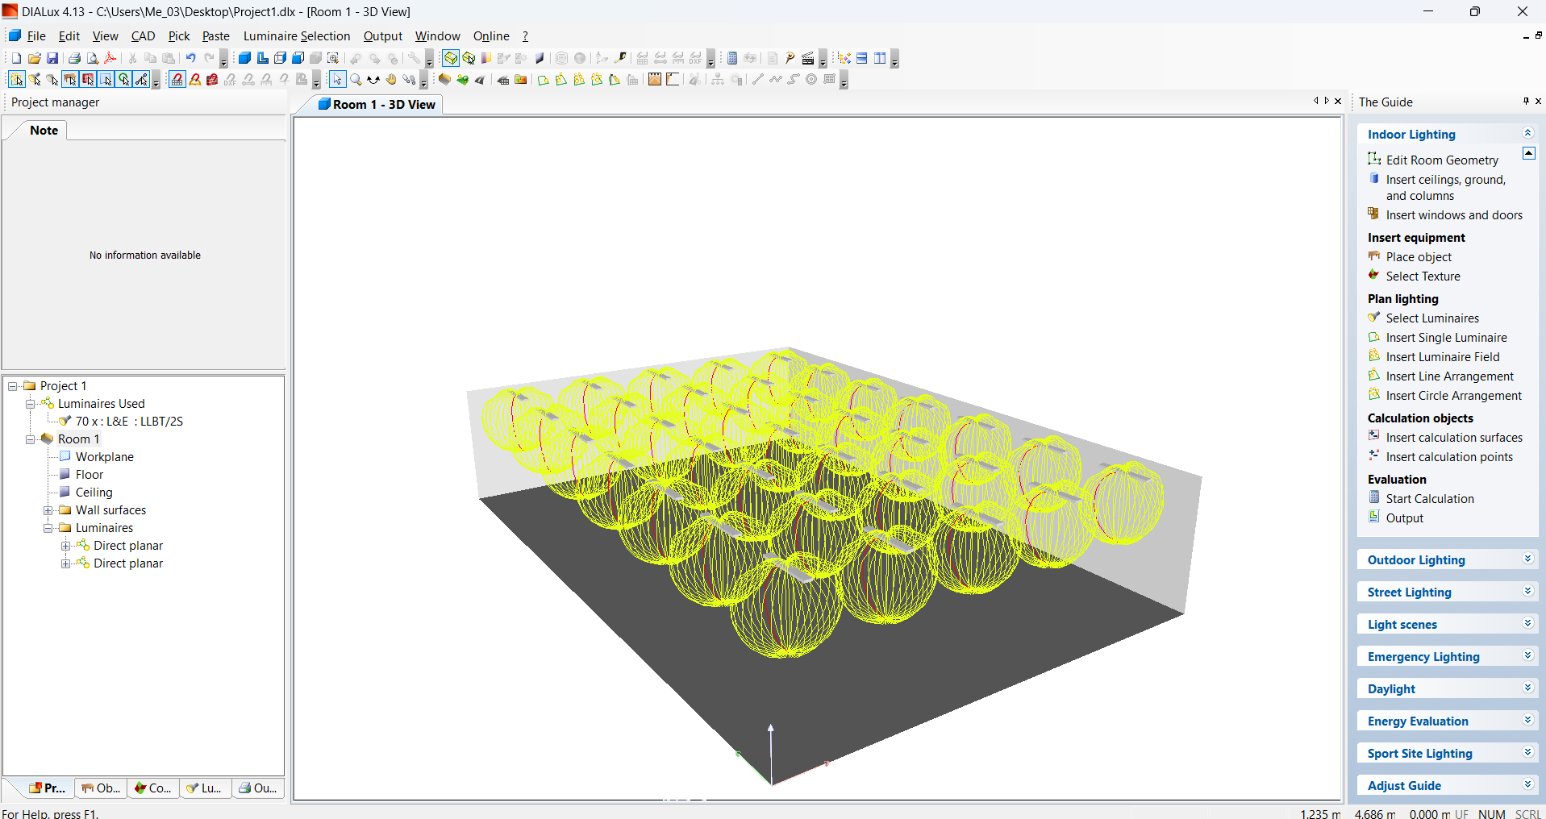
Task: Click the guide panel scroll-up arrow
Action: point(1528,153)
